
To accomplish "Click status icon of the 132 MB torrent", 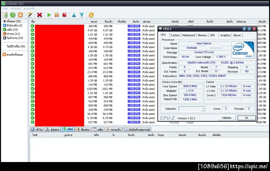I will (32, 85).
